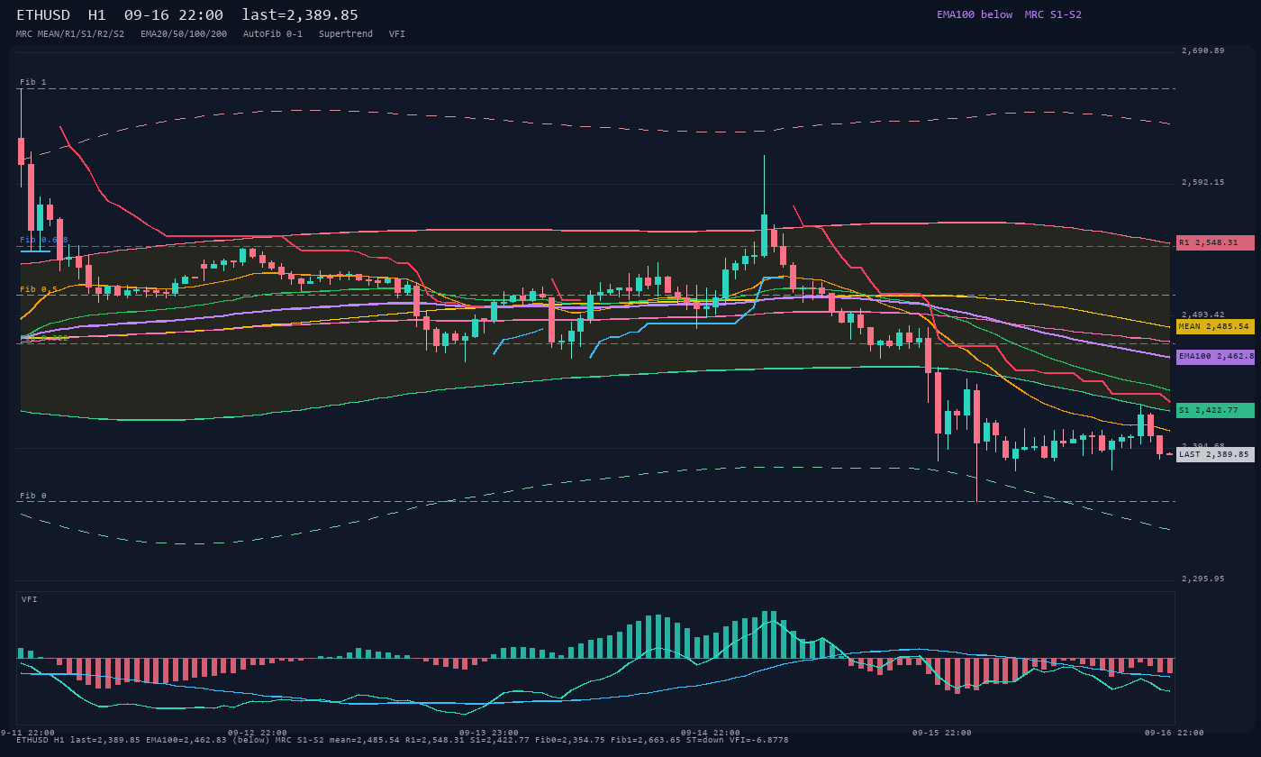Select the LAST 2,389.85 price tag
The image size is (1261, 757).
click(x=1215, y=454)
